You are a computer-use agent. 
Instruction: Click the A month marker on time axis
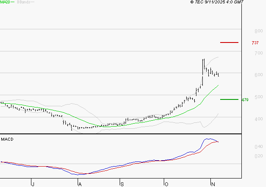click(x=80, y=184)
